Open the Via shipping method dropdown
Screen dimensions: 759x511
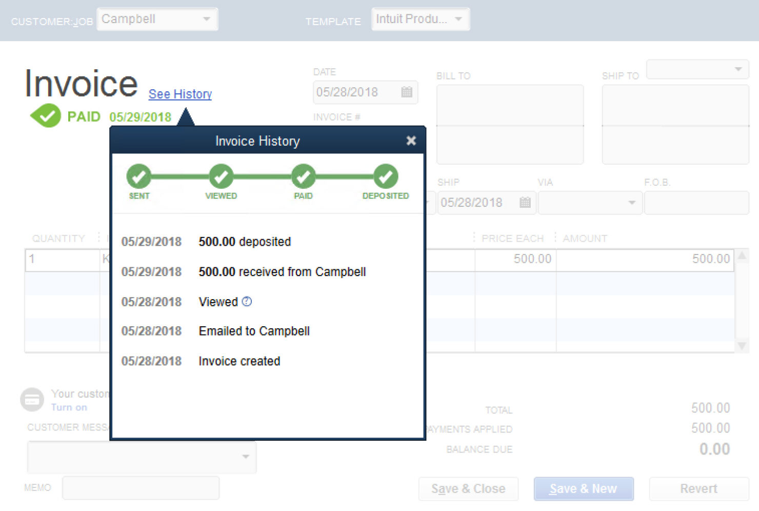coord(632,203)
